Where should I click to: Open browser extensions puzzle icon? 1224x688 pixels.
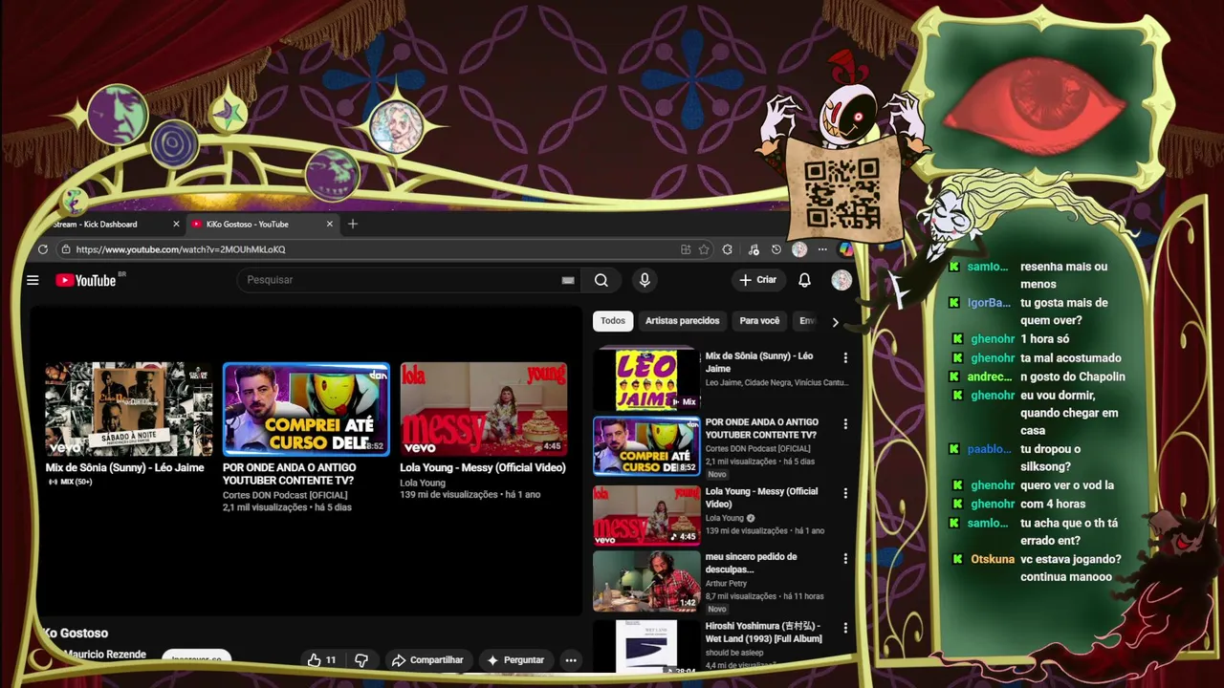click(x=728, y=249)
